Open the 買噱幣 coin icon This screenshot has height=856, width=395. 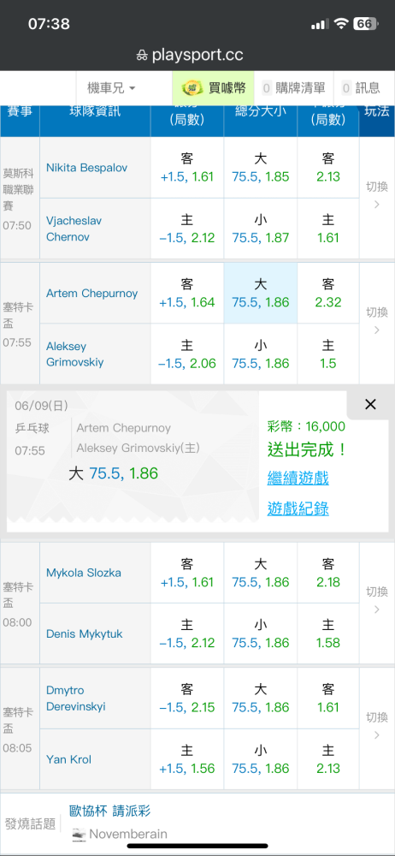[192, 87]
